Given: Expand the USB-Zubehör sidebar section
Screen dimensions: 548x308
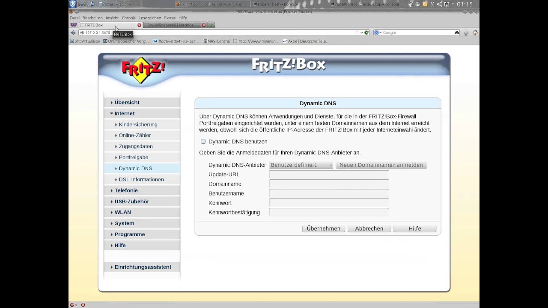Looking at the screenshot, I should coord(142,201).
